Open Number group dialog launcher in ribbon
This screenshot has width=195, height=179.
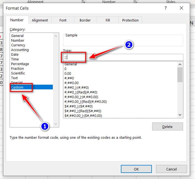(135, 2)
